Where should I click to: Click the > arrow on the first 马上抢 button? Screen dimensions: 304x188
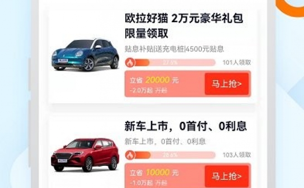click(x=239, y=84)
